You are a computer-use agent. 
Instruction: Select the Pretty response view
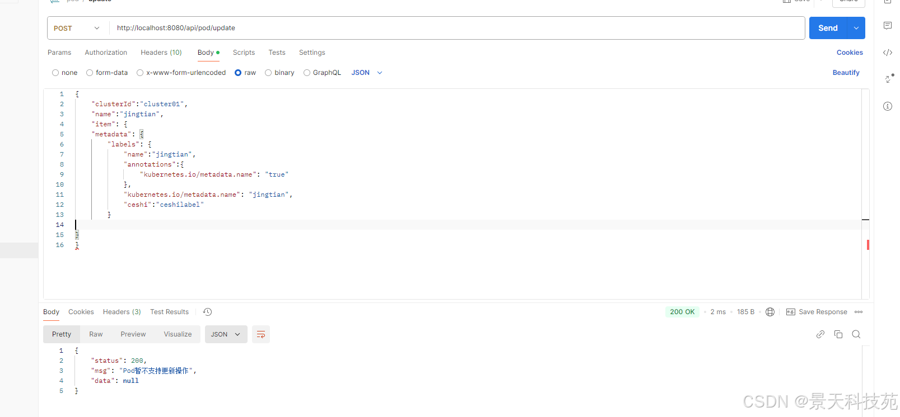pos(62,334)
